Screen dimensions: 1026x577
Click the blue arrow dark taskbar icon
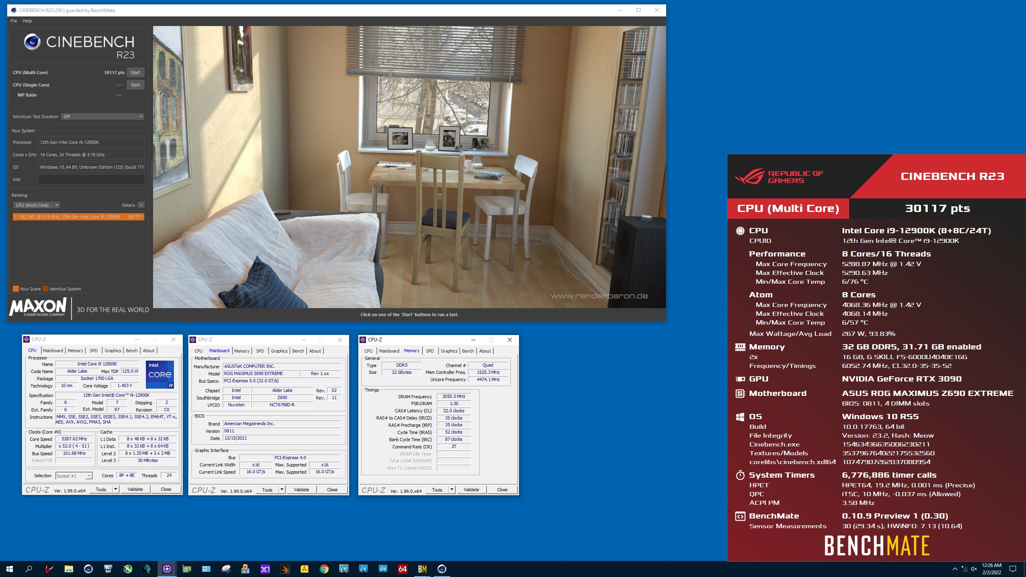147,569
